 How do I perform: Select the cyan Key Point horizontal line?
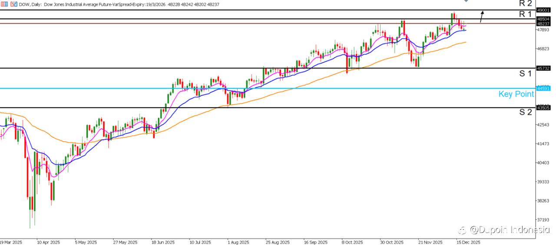coord(267,88)
